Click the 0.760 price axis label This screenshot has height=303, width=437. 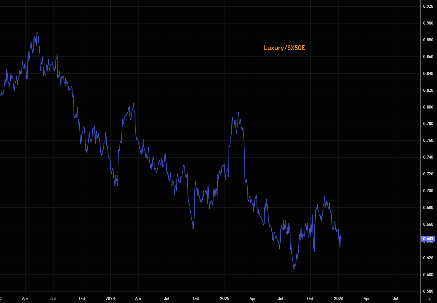point(428,140)
